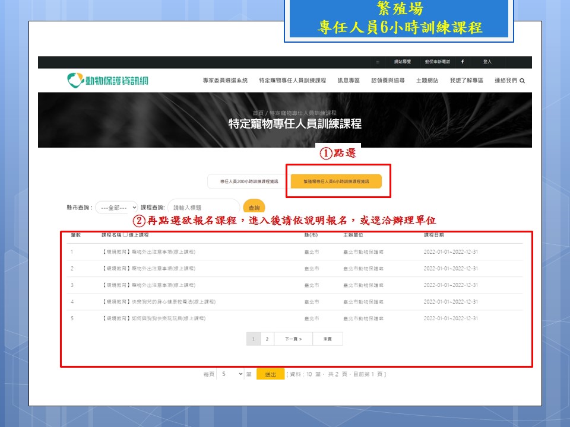The height and width of the screenshot is (427, 570).
Task: Open the Facebook icon in top bar
Action: tap(463, 62)
